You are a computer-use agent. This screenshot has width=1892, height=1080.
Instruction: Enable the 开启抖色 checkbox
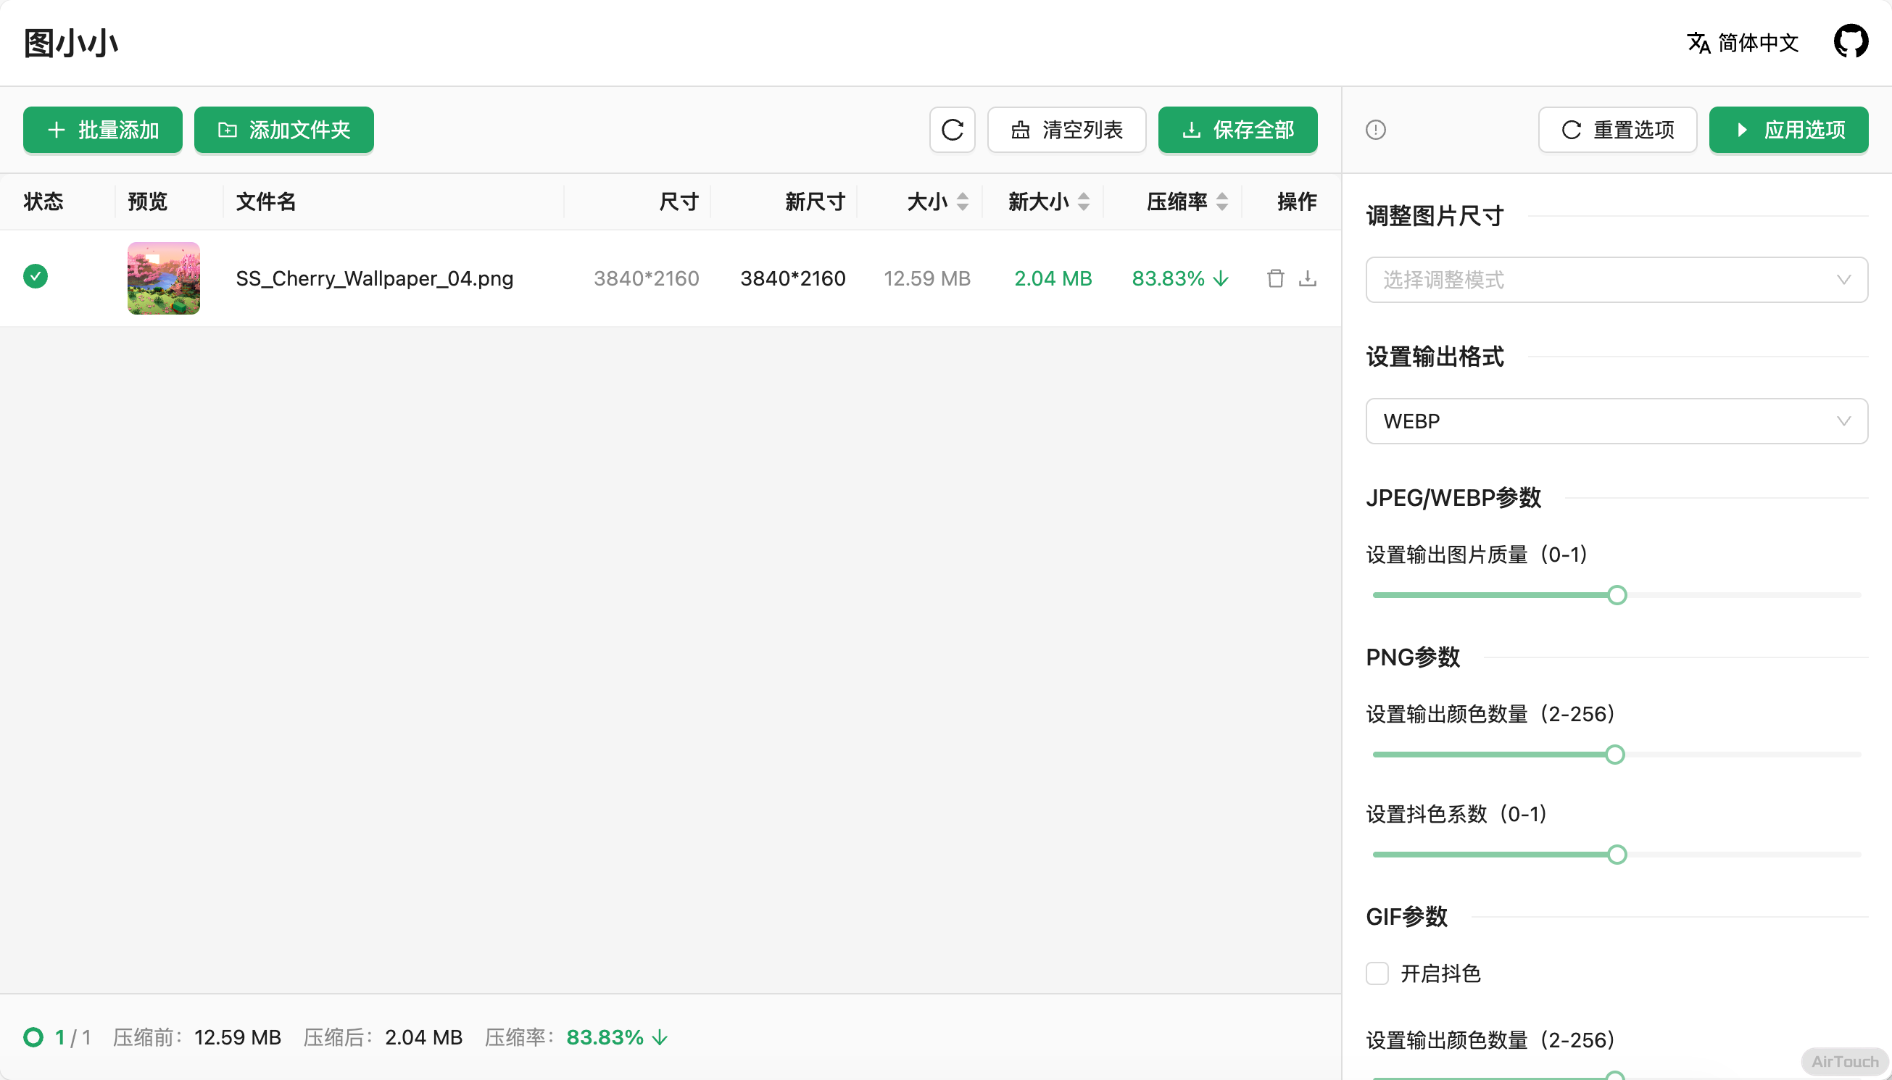tap(1377, 973)
